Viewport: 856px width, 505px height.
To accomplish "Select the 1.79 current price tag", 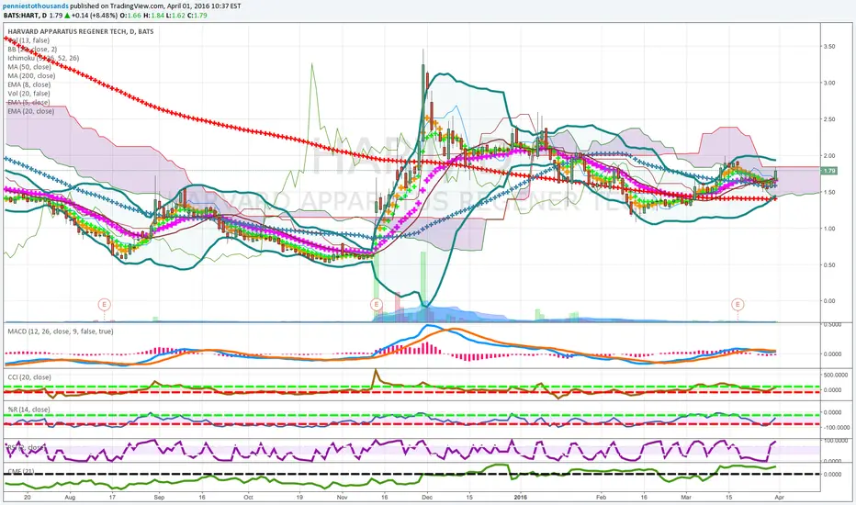I will [828, 171].
